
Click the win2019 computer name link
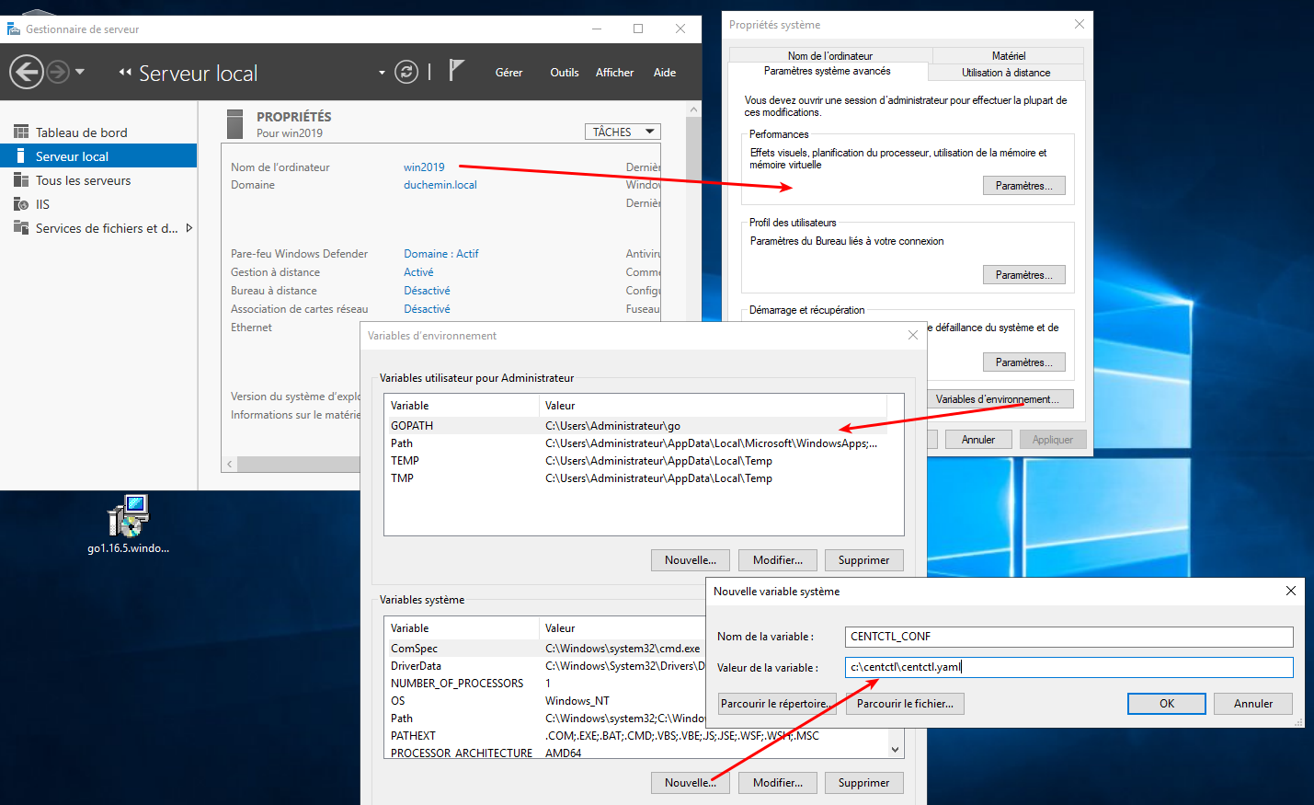pos(424,167)
